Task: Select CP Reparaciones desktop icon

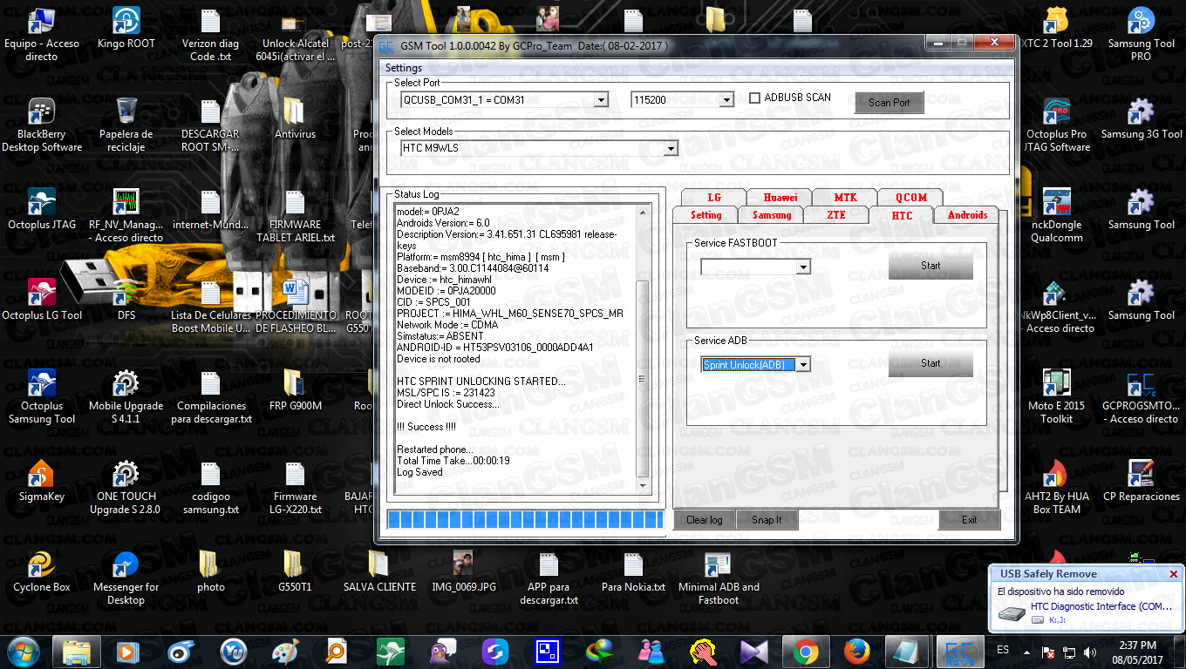Action: pos(1141,482)
